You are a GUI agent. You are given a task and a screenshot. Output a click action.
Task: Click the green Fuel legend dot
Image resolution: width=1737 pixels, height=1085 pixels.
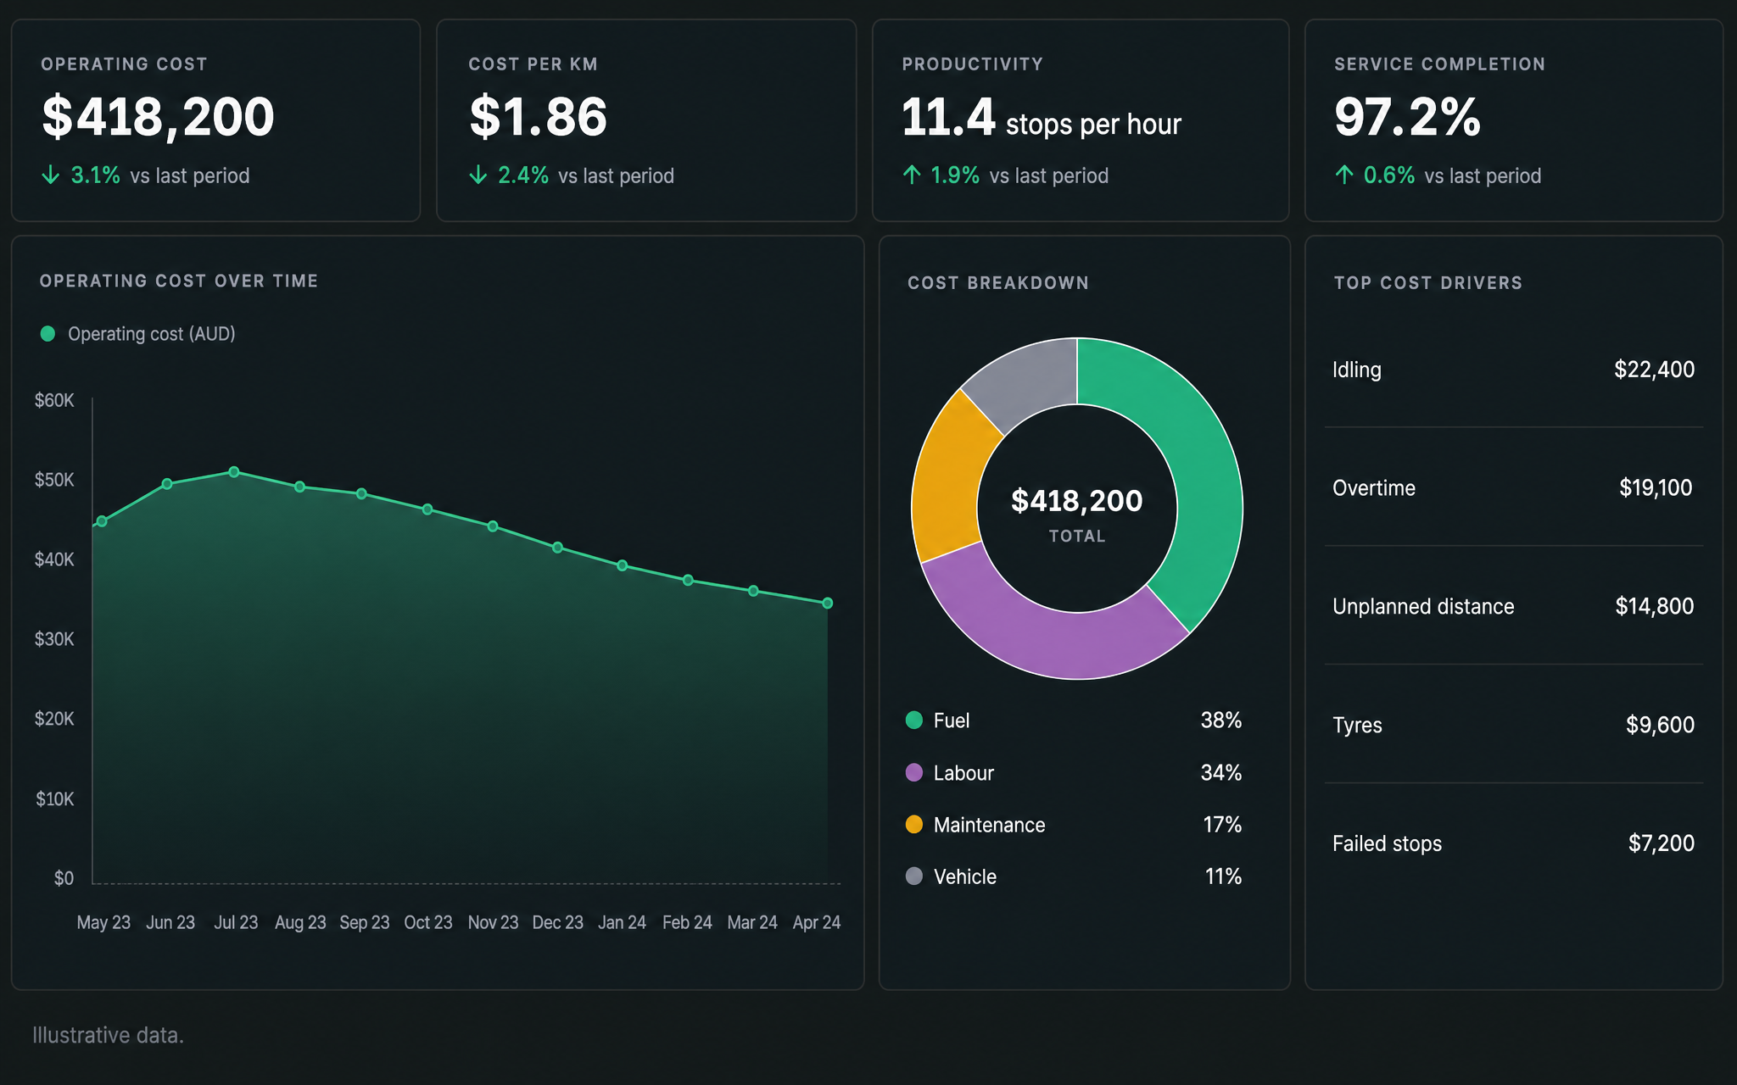pyautogui.click(x=914, y=721)
